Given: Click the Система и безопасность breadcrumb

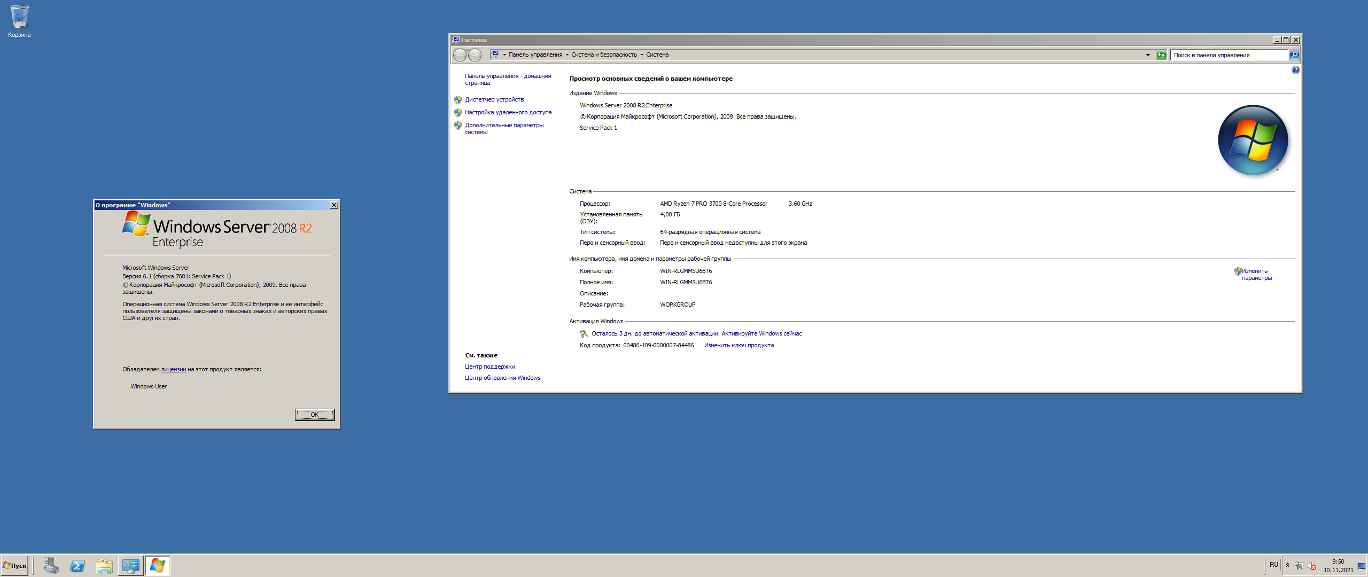Looking at the screenshot, I should point(604,55).
